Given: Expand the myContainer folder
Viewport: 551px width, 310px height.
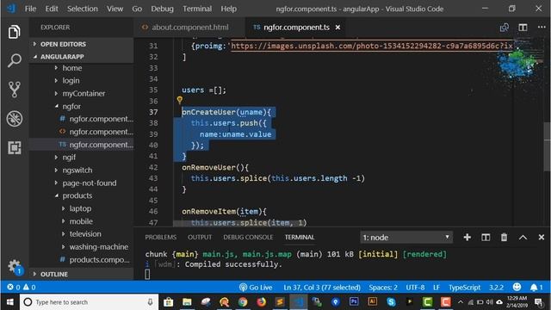Looking at the screenshot, I should [84, 94].
